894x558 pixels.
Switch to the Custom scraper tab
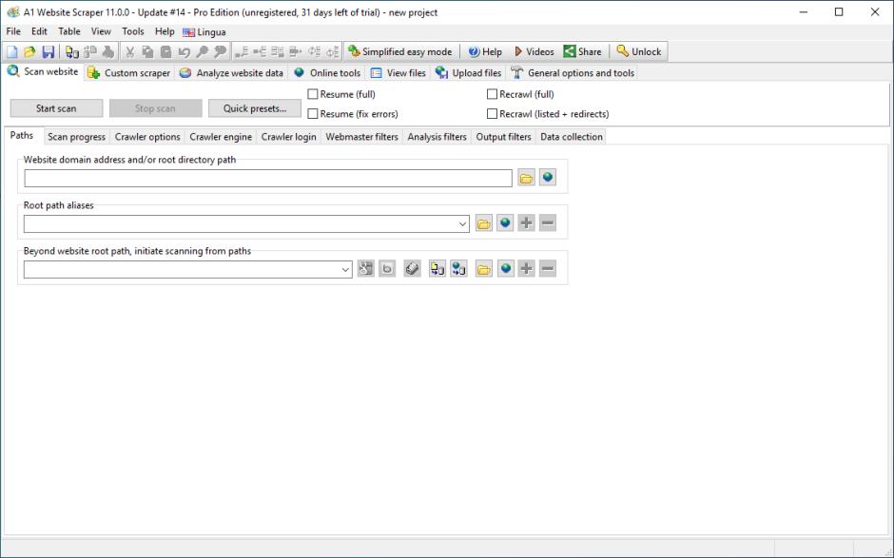tap(130, 73)
